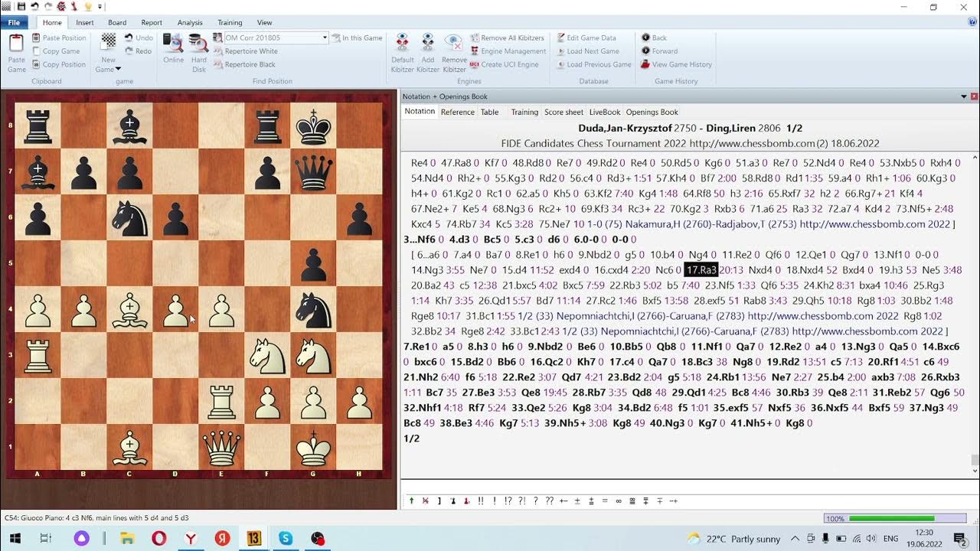Open the quick access toolbar customize arrow

click(x=100, y=7)
